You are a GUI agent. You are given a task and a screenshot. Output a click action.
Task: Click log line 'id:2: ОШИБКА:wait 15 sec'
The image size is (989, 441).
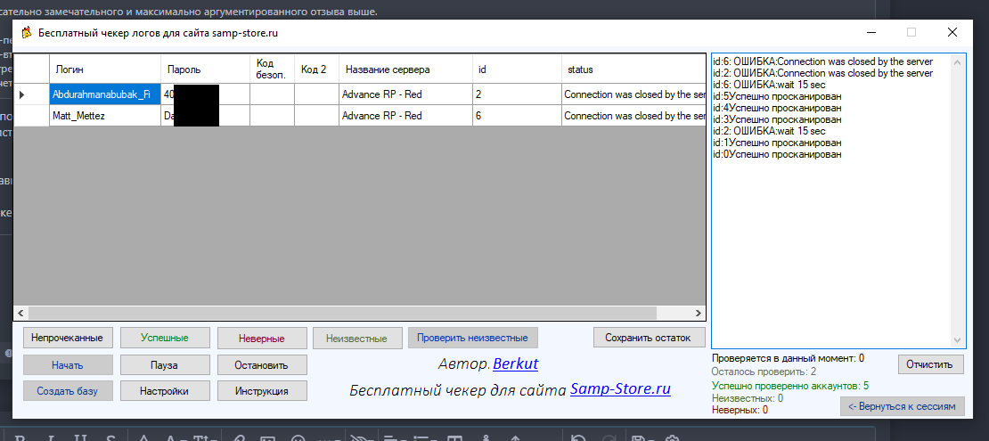point(768,131)
